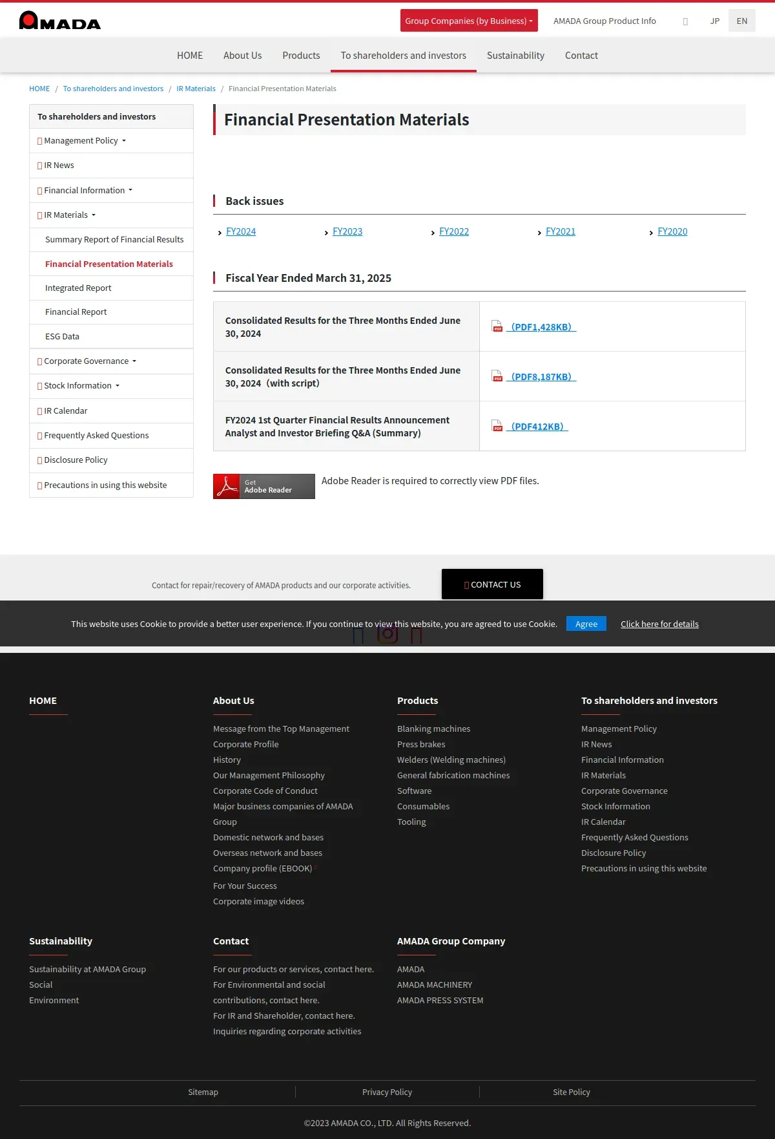
Task: Open PDF icon for the with-script results
Action: [x=497, y=376]
